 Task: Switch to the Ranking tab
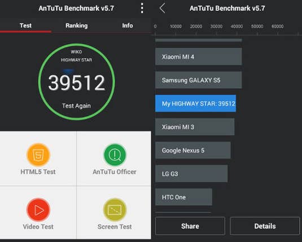tap(76, 25)
